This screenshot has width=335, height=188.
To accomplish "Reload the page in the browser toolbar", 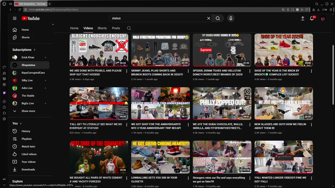I will 20,10.
